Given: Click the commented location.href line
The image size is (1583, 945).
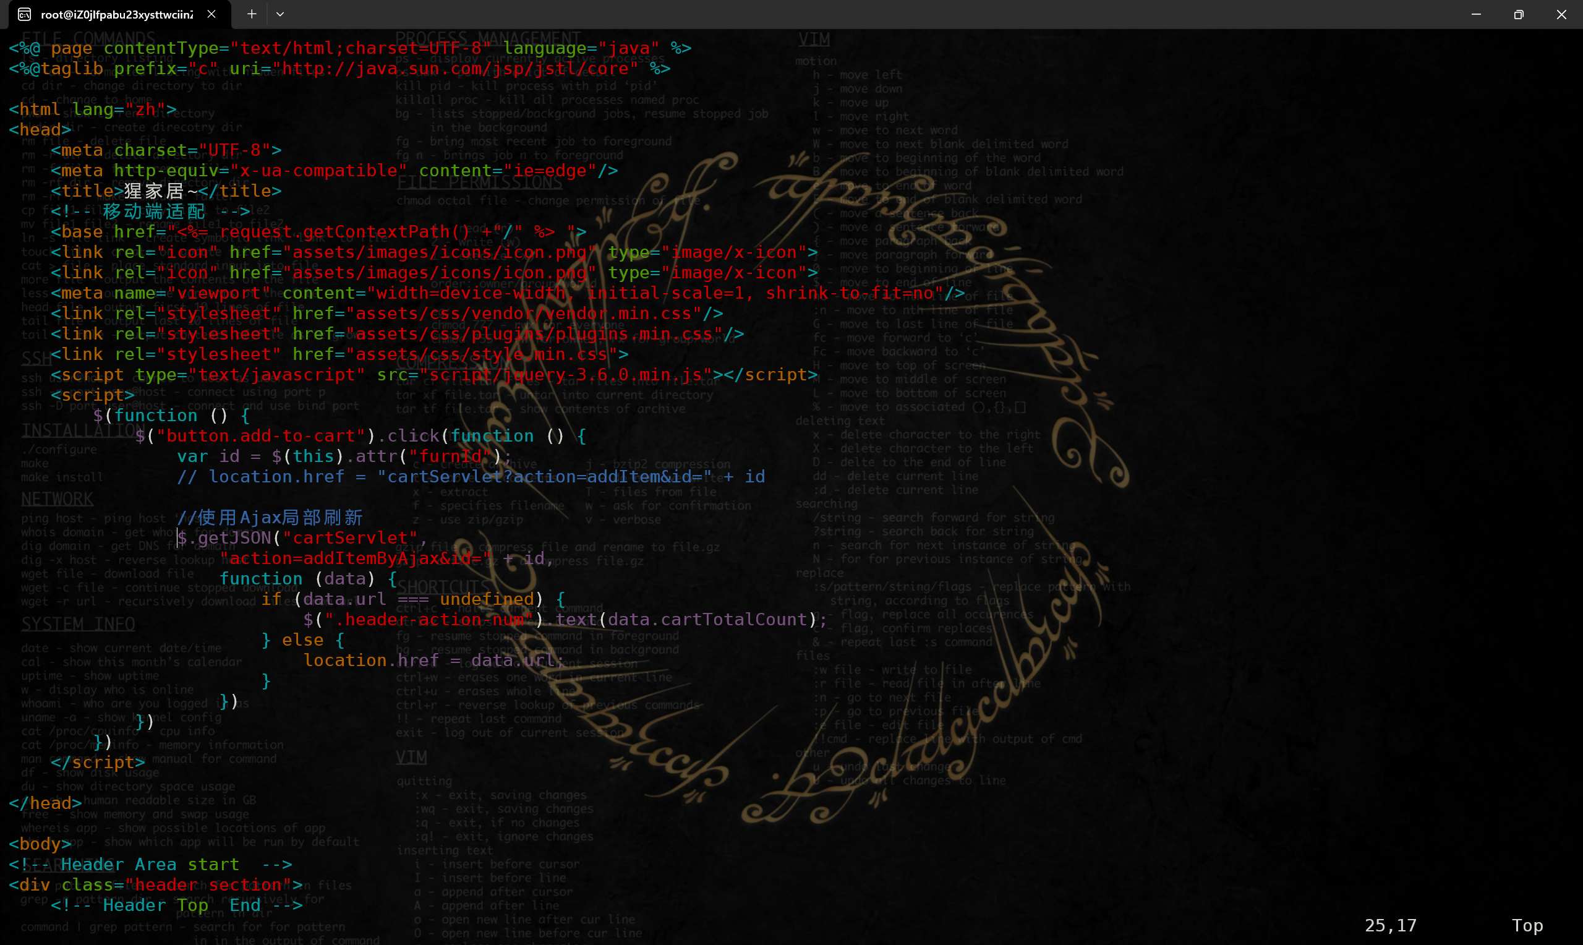Looking at the screenshot, I should pyautogui.click(x=471, y=477).
